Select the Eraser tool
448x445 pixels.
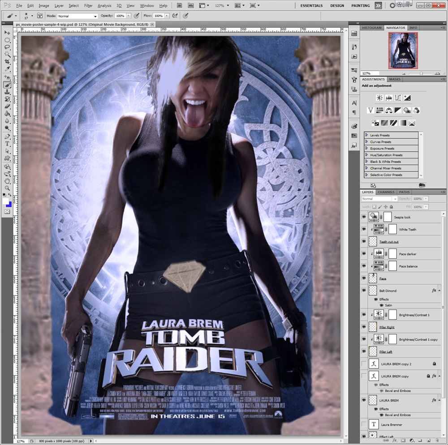pos(7,107)
